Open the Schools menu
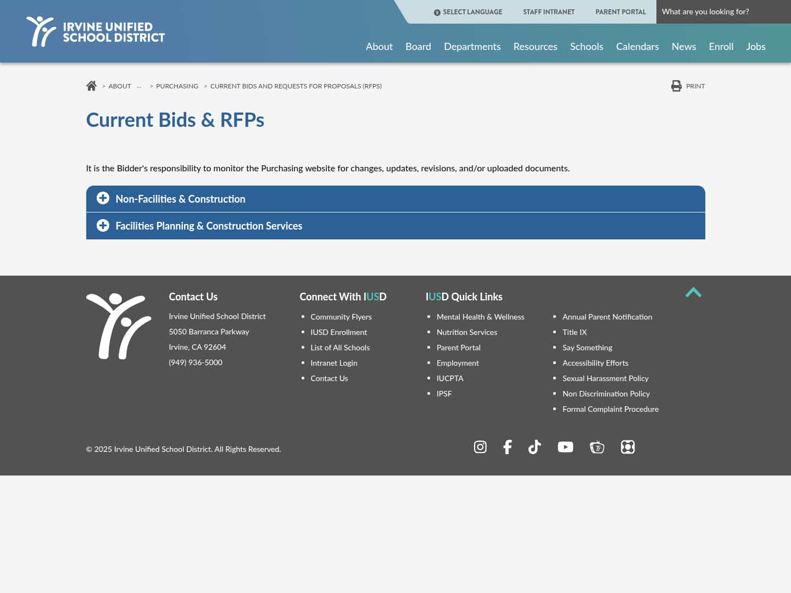This screenshot has height=593, width=791. tap(586, 47)
